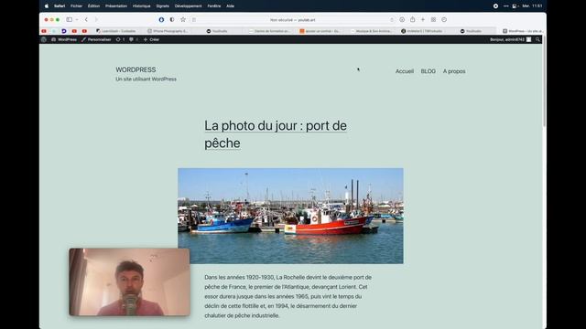Open the Fenêtre menu
Viewport: 586px width, 329px height.
[x=214, y=6]
